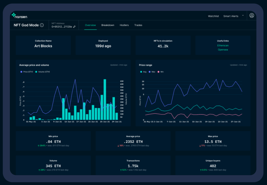Click the NFT Address field
Screen dimensions: 267x185
64,25
